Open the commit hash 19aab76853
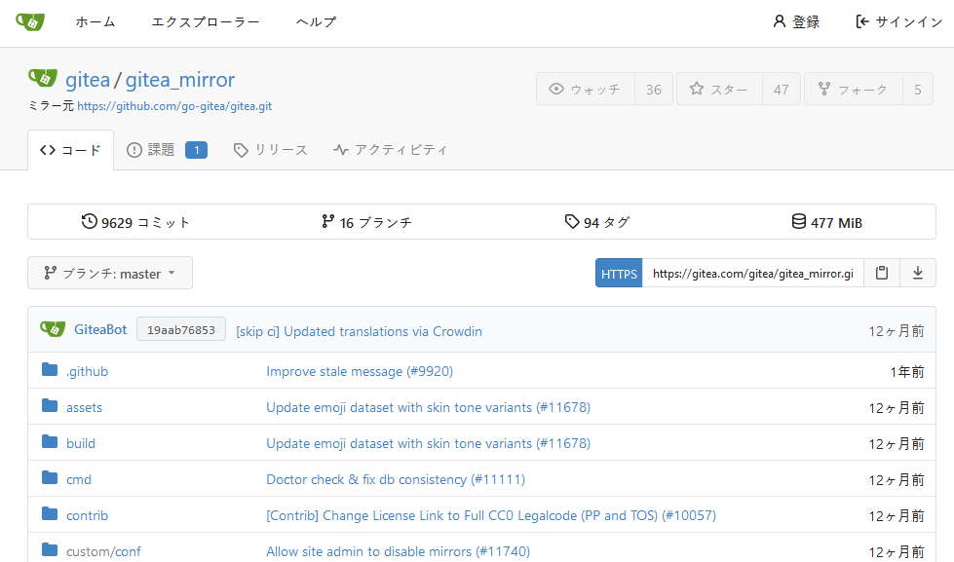The image size is (954, 562). click(181, 330)
